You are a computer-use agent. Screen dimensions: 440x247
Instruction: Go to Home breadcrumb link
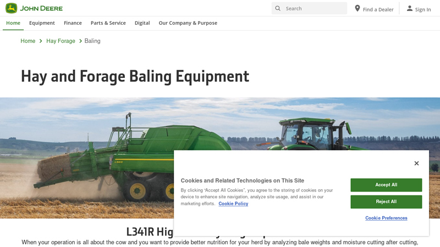pyautogui.click(x=28, y=41)
